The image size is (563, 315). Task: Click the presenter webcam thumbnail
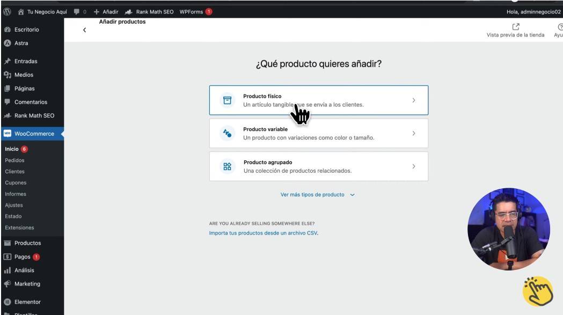(508, 229)
